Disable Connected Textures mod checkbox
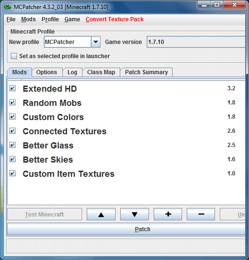 click(13, 131)
